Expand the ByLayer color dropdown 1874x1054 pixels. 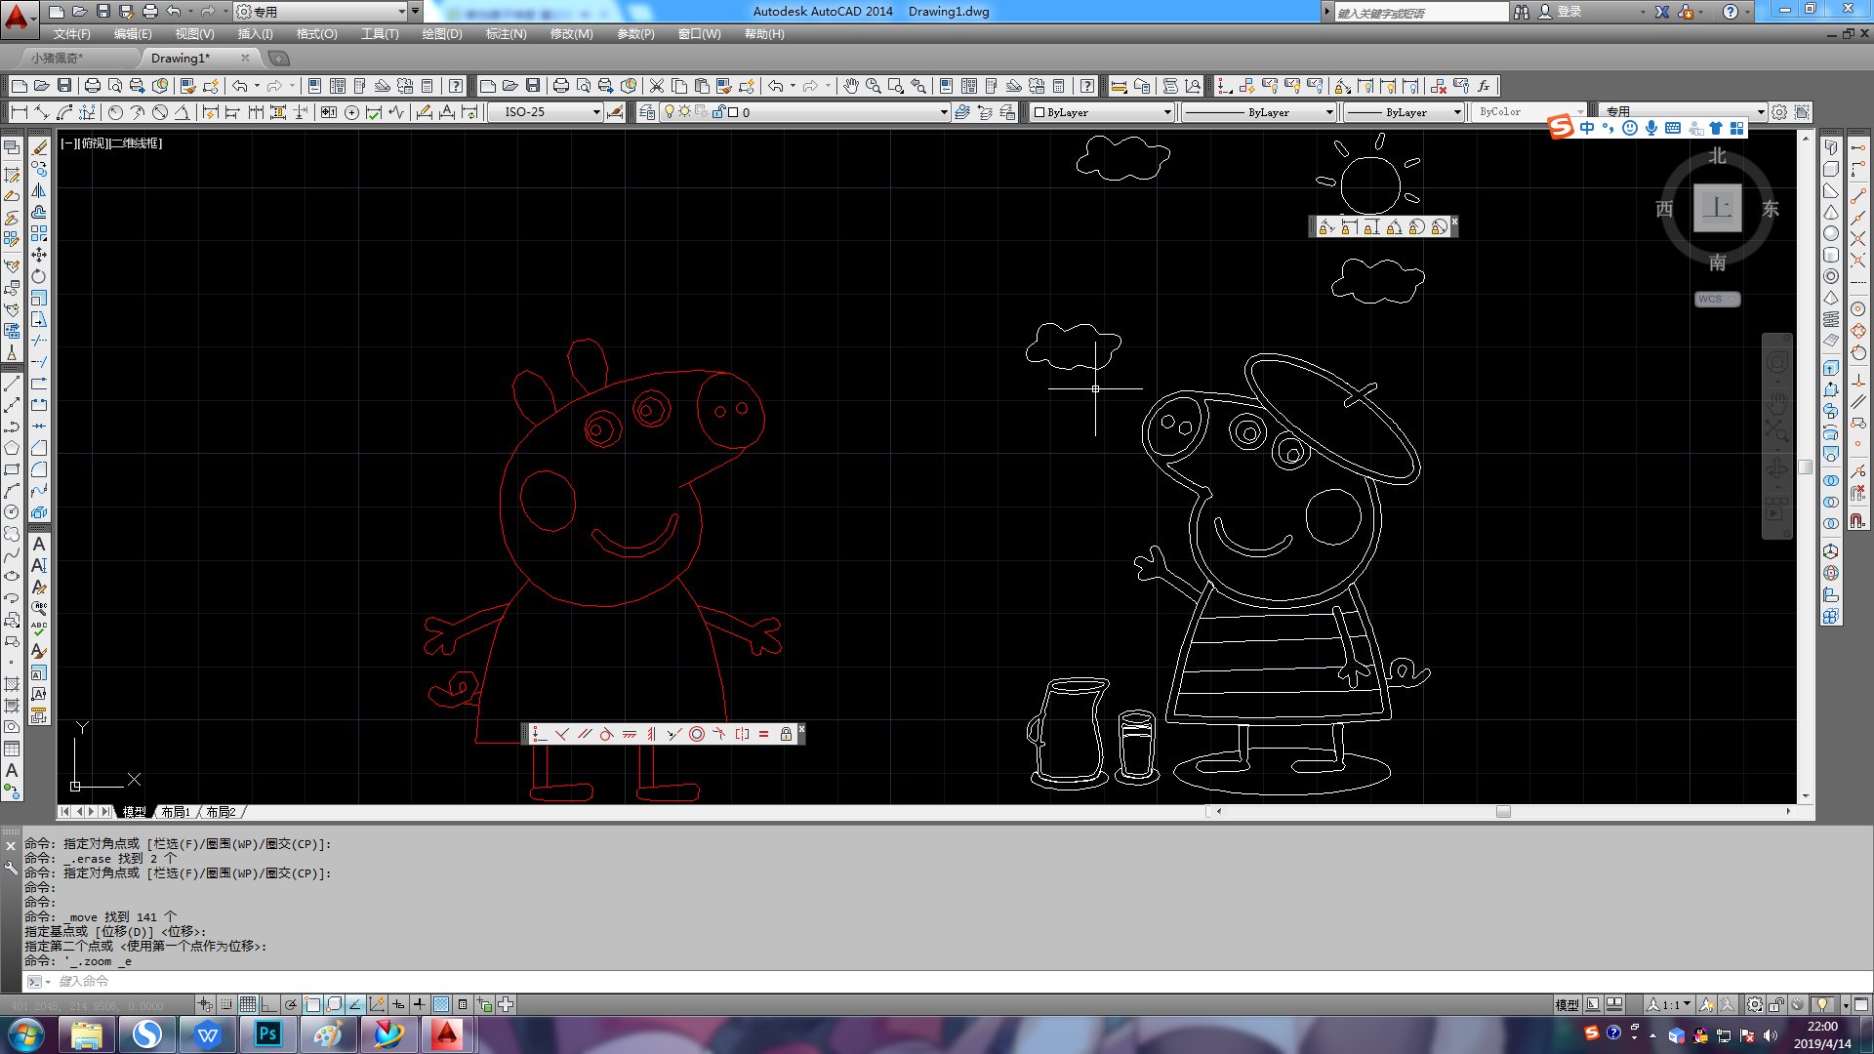point(1167,112)
